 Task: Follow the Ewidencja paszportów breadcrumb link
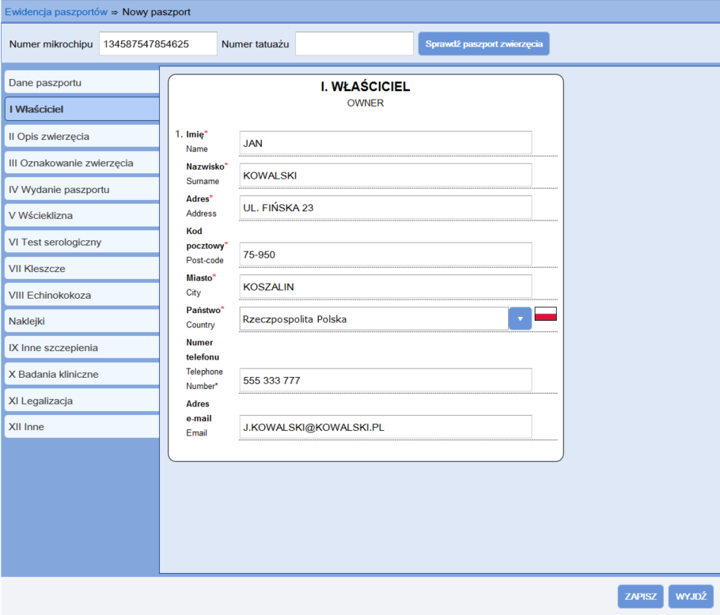[56, 12]
